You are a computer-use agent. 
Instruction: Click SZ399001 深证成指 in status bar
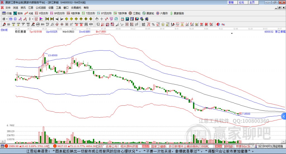coord(269,146)
